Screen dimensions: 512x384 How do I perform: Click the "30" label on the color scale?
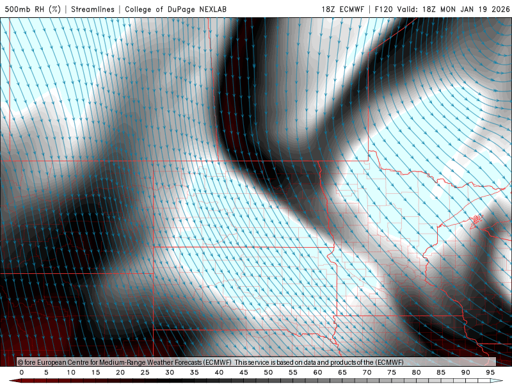click(x=170, y=372)
